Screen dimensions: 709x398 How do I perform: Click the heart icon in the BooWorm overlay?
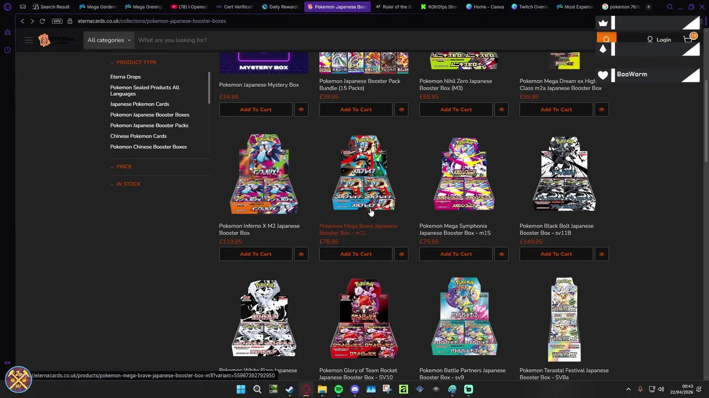coord(603,75)
